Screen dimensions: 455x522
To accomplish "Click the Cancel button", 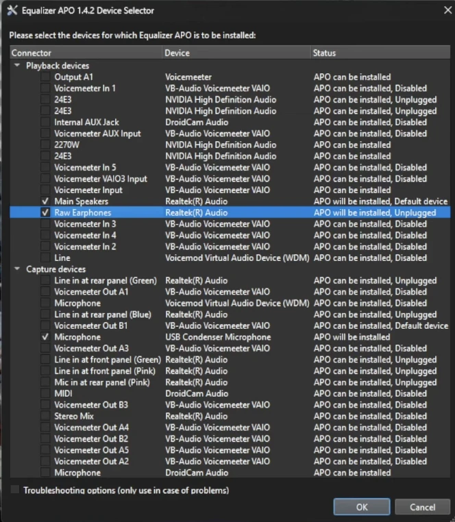I will 422,507.
